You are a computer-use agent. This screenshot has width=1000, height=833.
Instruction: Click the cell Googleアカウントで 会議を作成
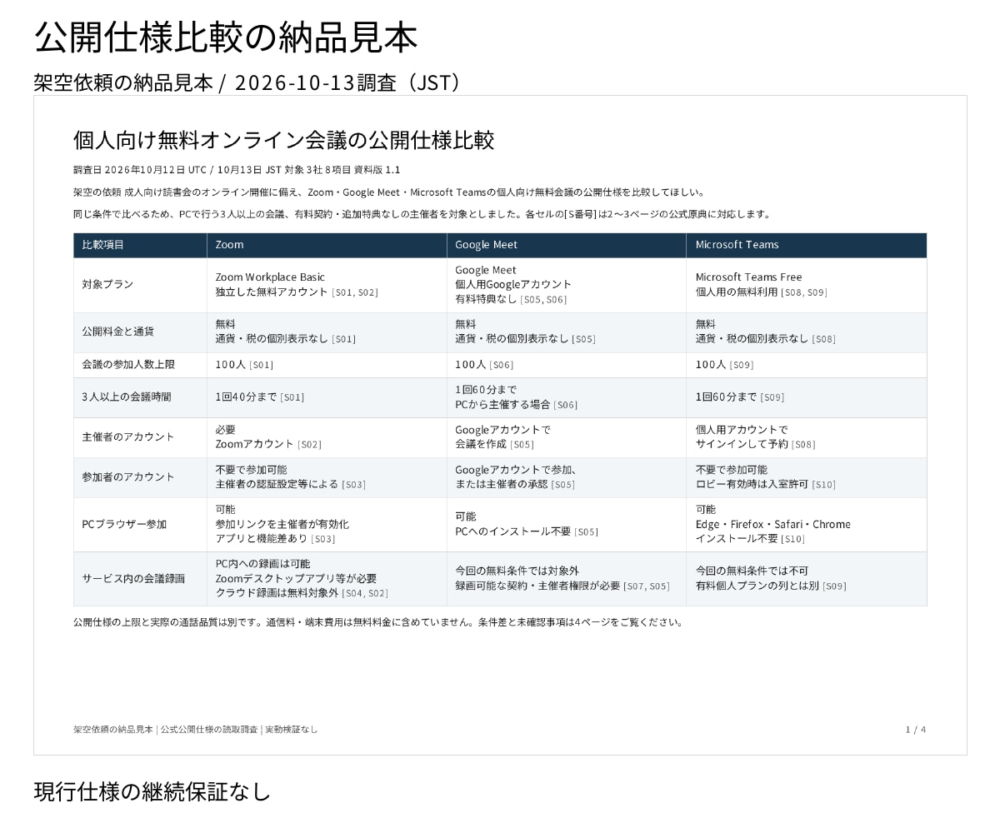tap(567, 437)
